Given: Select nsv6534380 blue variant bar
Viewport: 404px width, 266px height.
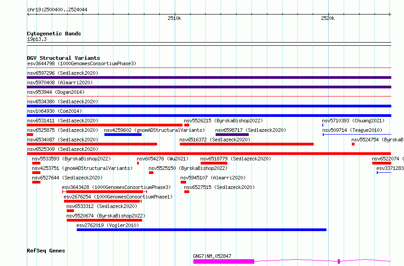Looking at the screenshot, I should (209, 106).
